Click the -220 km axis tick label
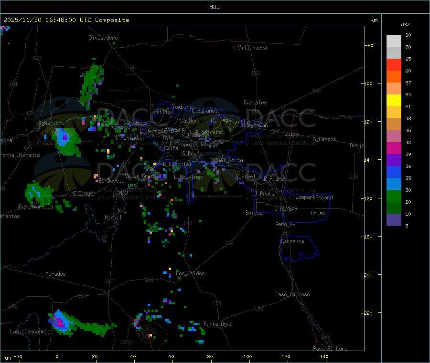The width and height of the screenshot is (430, 363). click(366, 313)
